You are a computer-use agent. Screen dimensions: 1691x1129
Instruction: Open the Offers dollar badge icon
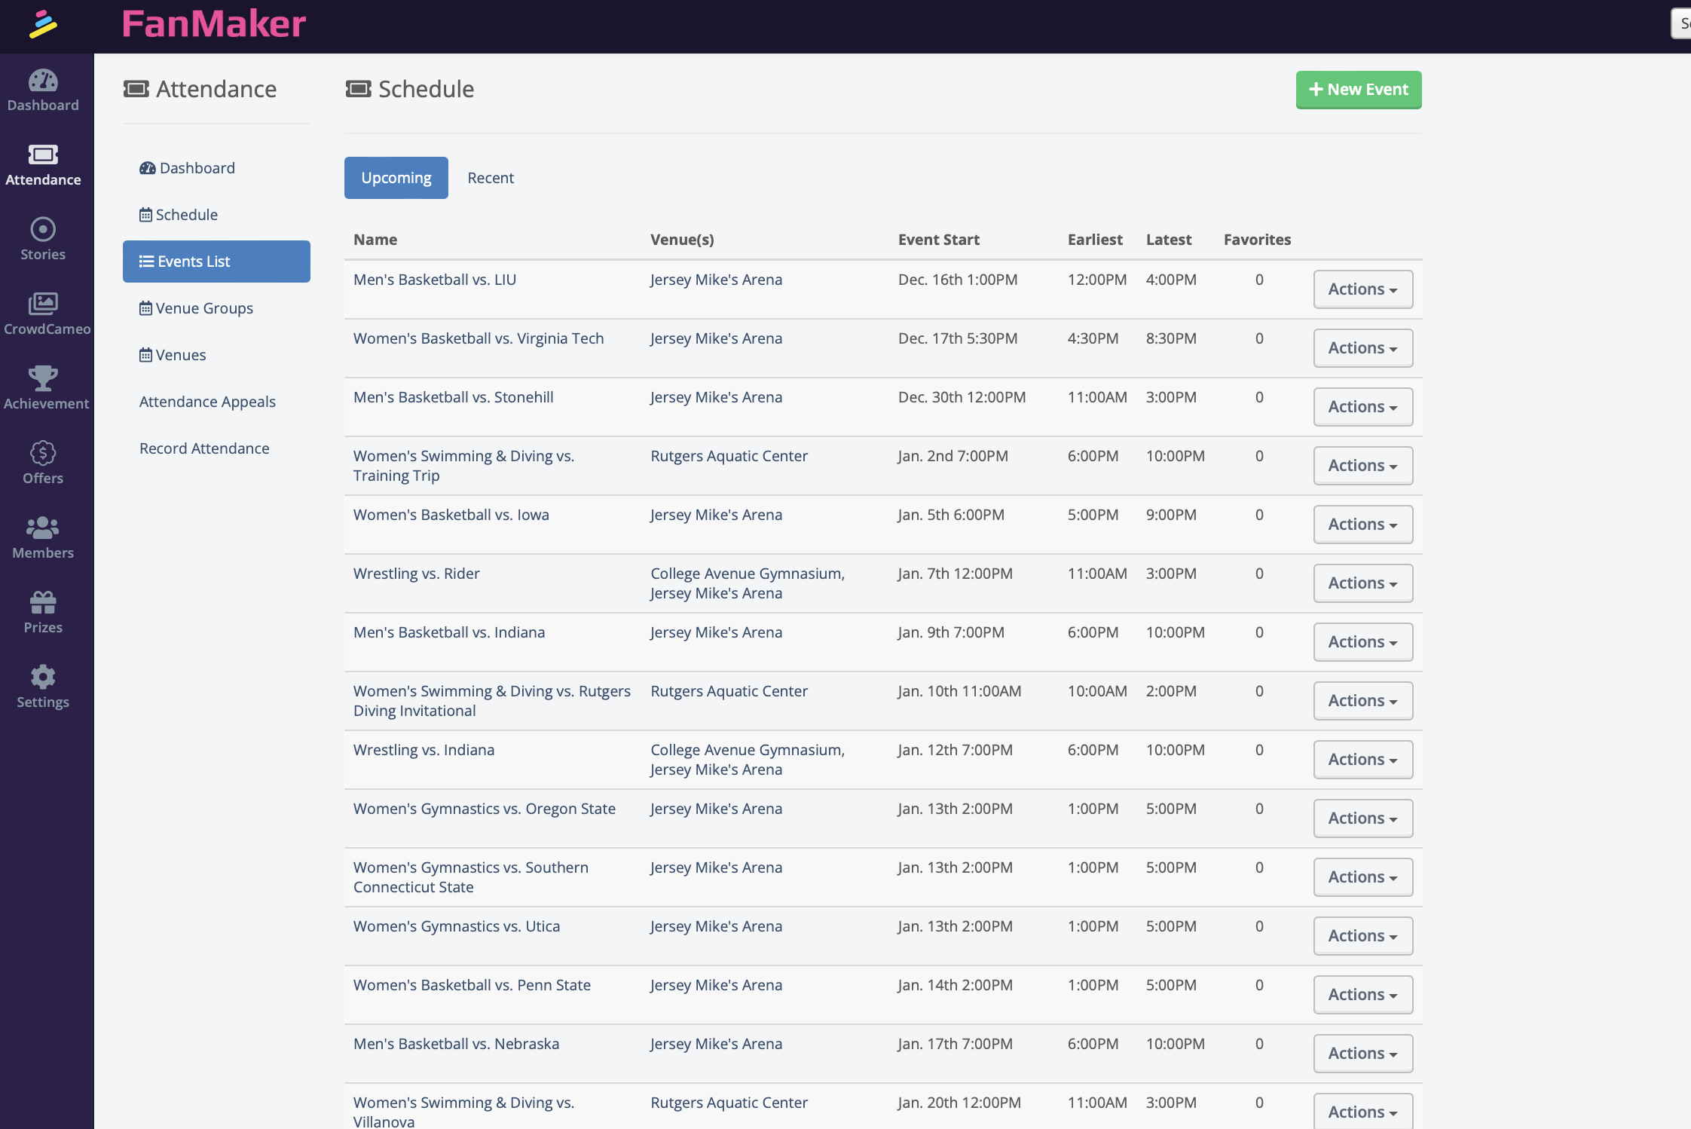point(43,453)
